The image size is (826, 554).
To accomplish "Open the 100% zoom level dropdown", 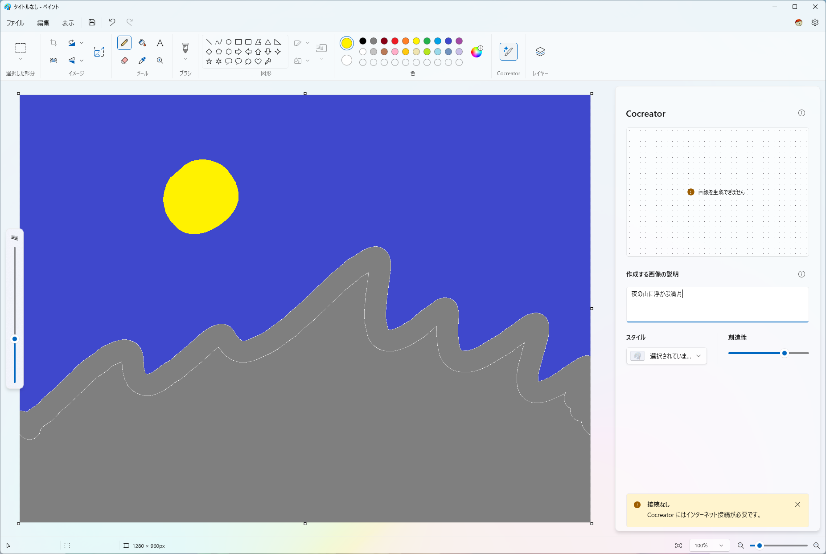I will click(709, 546).
